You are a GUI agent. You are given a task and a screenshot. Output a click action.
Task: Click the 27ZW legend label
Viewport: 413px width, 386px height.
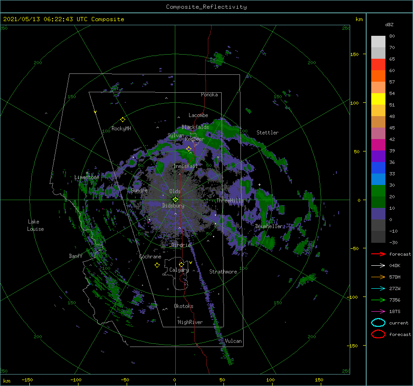(x=395, y=289)
